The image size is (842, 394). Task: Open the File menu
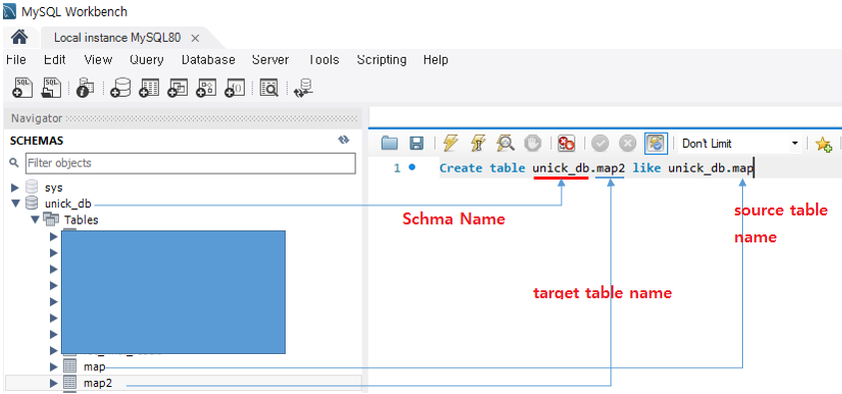(x=16, y=60)
